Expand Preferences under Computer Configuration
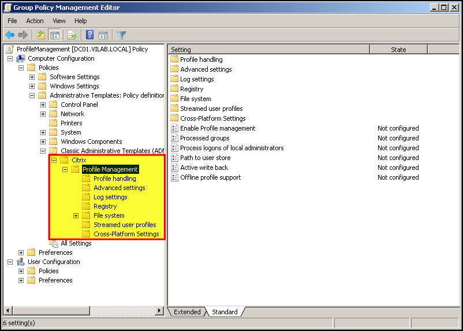463x331 pixels. click(21, 252)
